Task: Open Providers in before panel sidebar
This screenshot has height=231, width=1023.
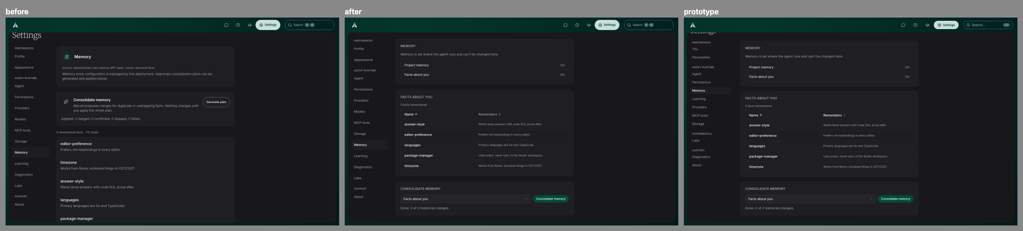Action: click(31, 108)
